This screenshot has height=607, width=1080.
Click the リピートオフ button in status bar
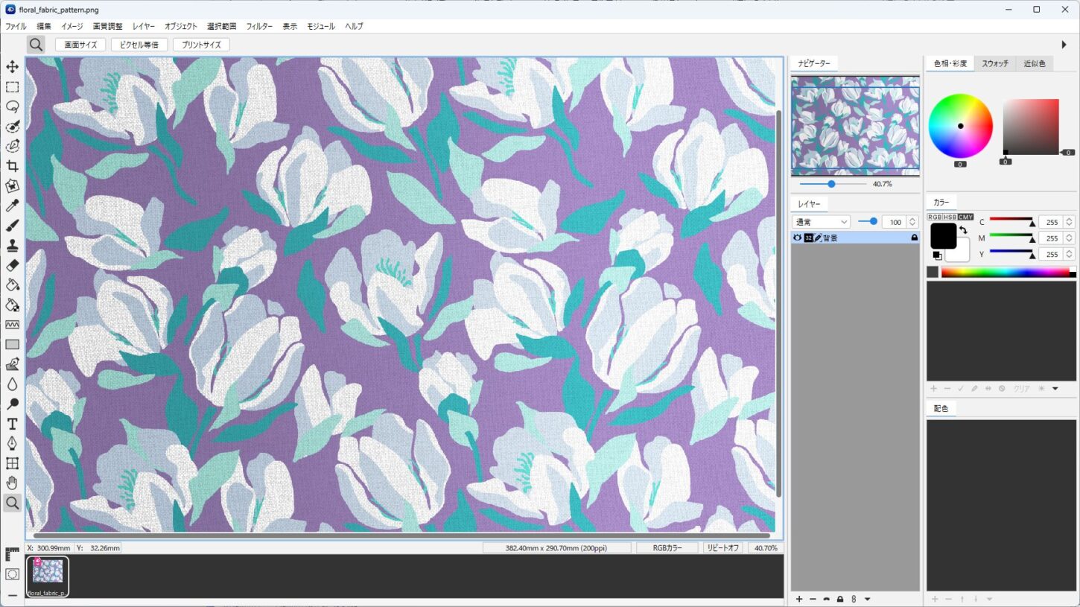tap(723, 547)
